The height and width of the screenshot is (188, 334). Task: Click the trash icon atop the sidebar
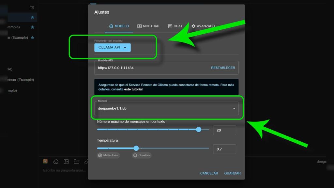click(x=32, y=7)
